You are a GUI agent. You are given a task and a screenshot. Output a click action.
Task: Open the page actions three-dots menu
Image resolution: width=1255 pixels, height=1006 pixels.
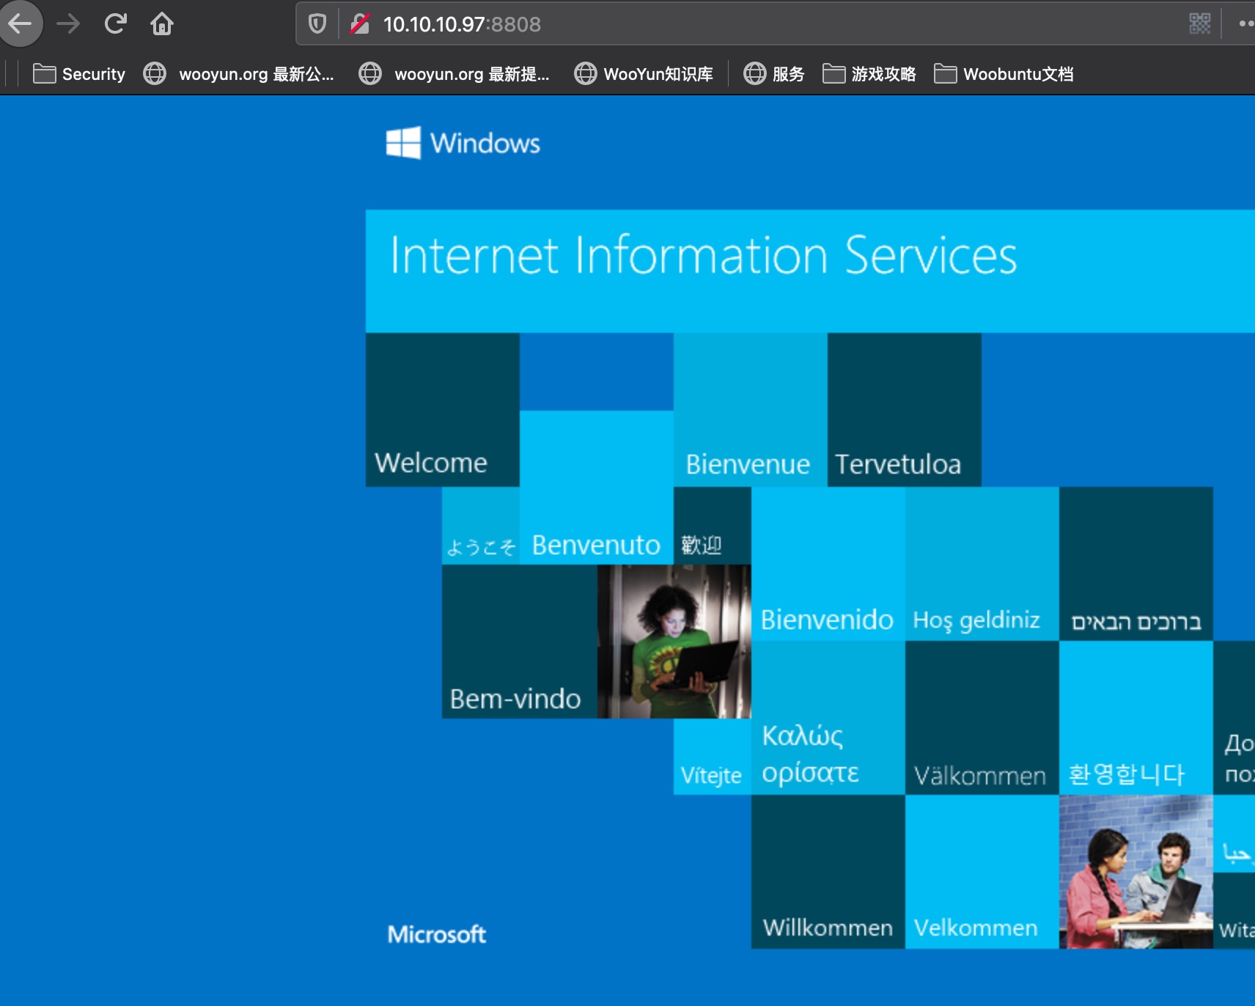[1246, 24]
